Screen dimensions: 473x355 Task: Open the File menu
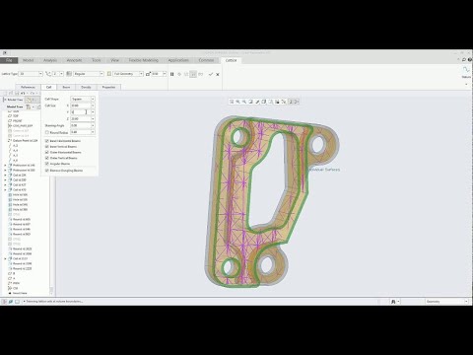(x=9, y=60)
